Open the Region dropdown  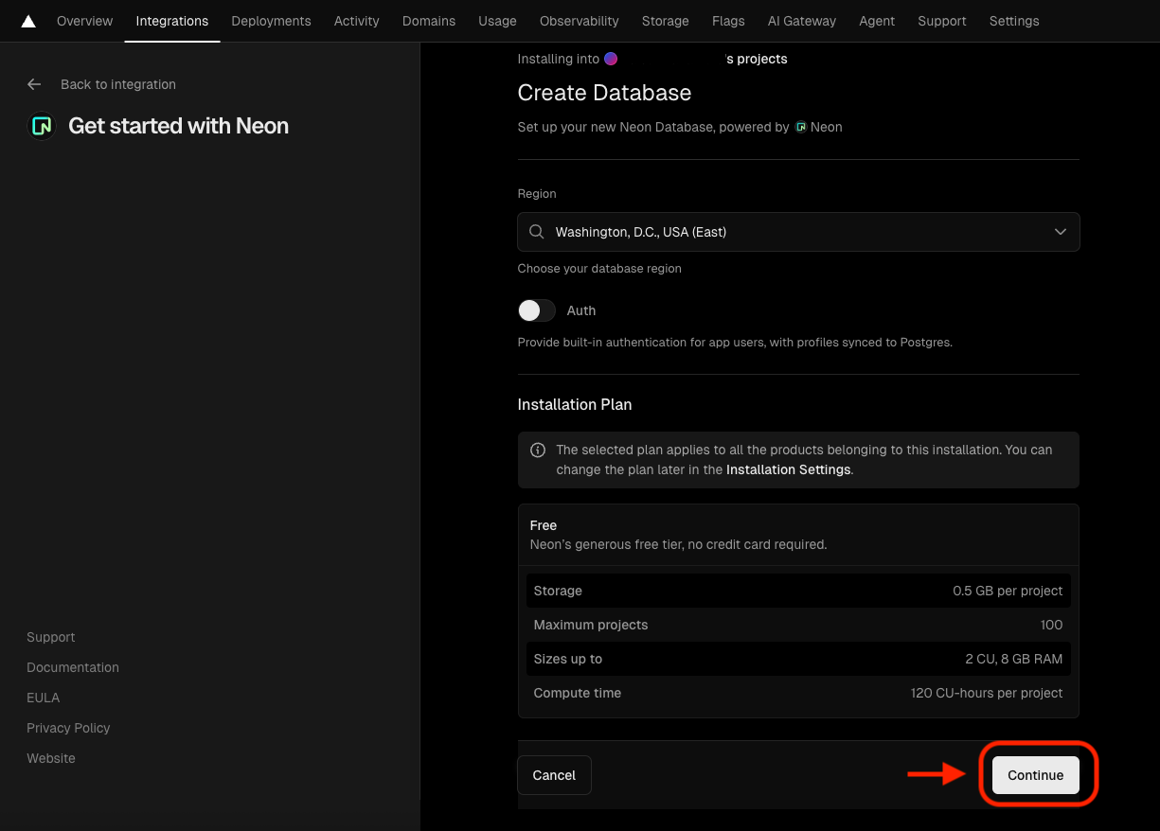coord(798,232)
